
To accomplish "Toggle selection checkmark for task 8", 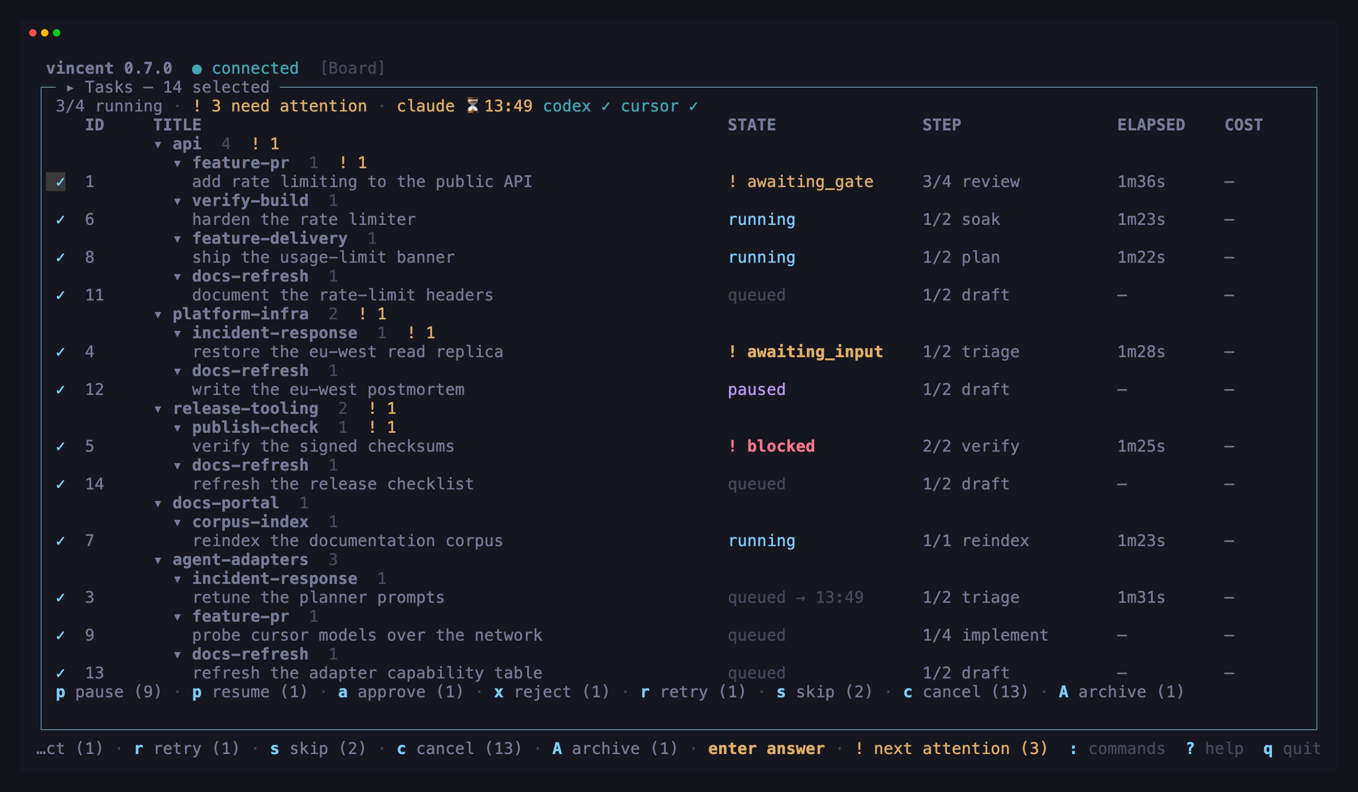I will [60, 257].
